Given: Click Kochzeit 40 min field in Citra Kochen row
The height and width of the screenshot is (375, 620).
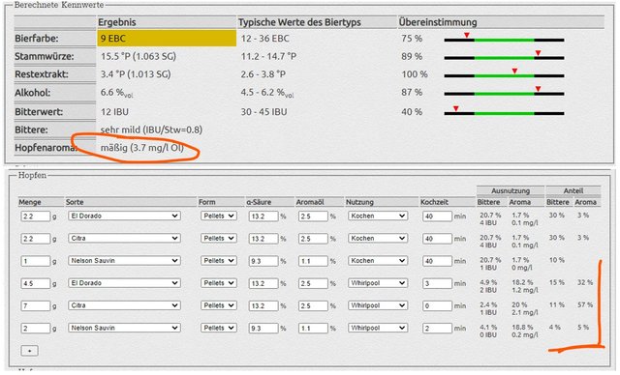Looking at the screenshot, I should [x=437, y=239].
